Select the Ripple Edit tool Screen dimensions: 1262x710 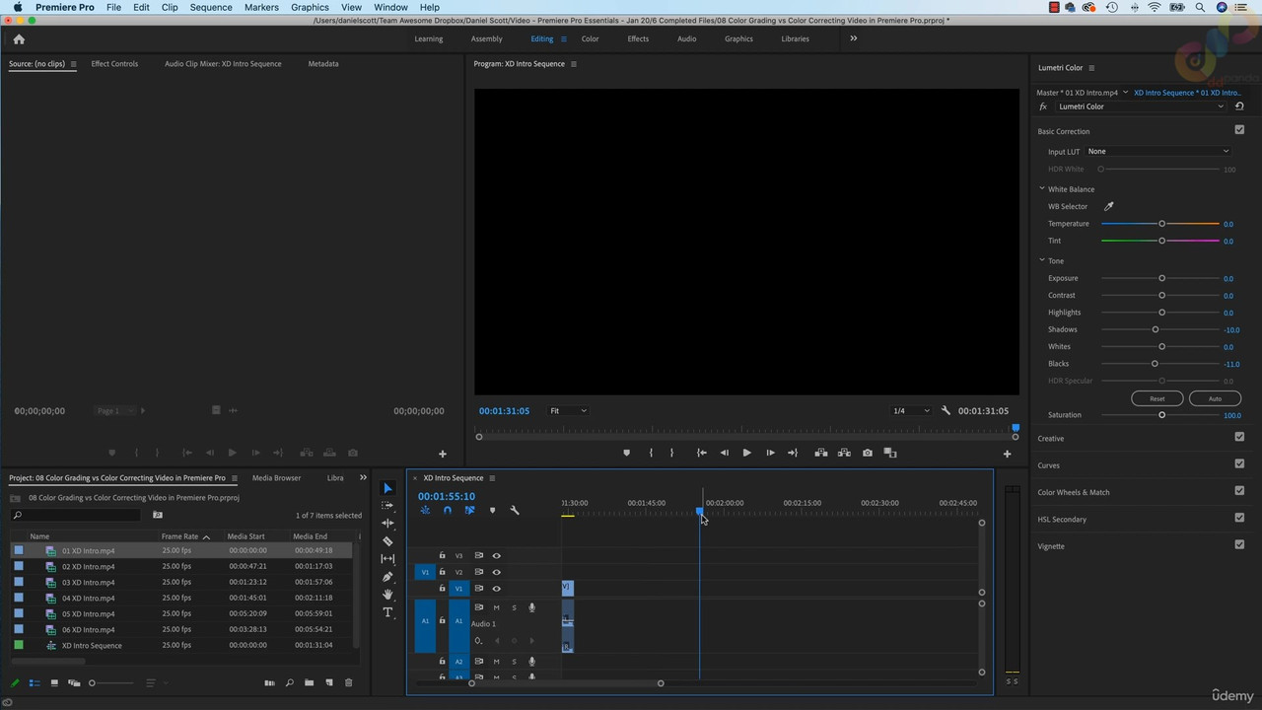(x=387, y=523)
